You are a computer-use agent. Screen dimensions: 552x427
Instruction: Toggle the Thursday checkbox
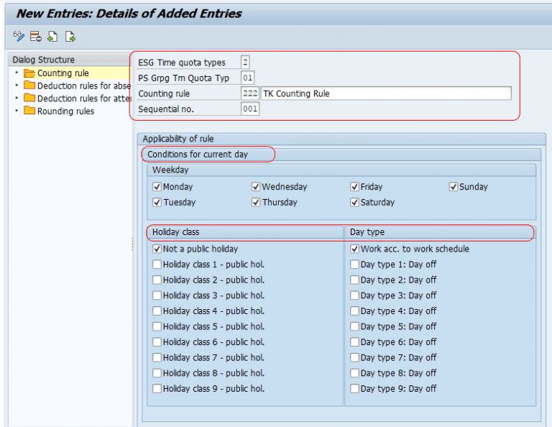point(256,202)
